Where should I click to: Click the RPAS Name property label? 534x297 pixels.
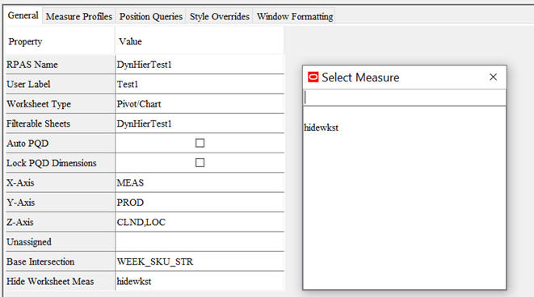(x=32, y=65)
